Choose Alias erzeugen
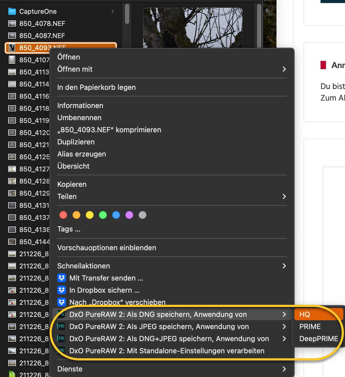 [x=81, y=154]
